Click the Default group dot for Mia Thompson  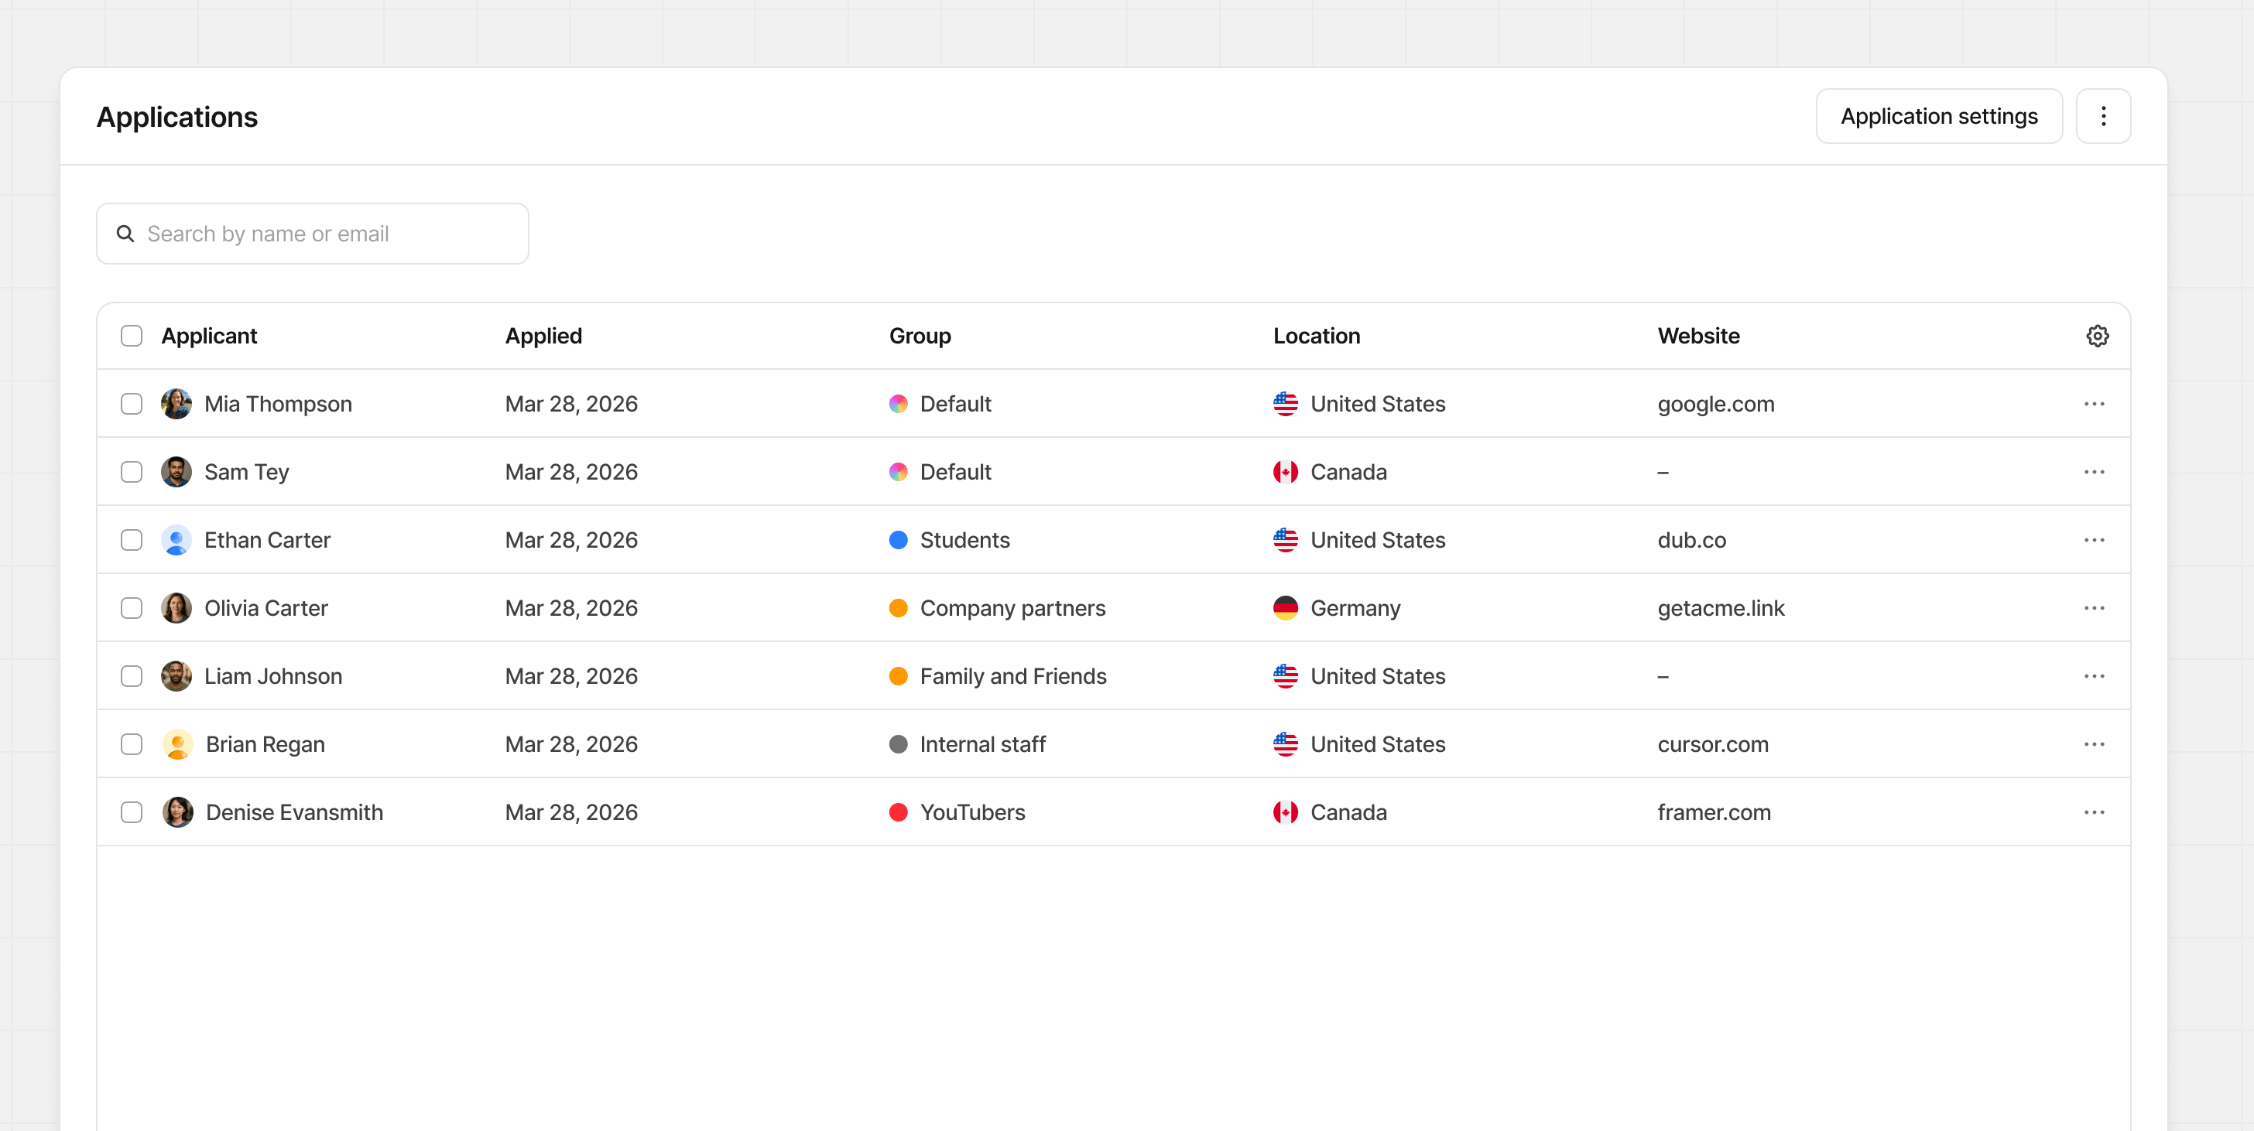tap(899, 404)
